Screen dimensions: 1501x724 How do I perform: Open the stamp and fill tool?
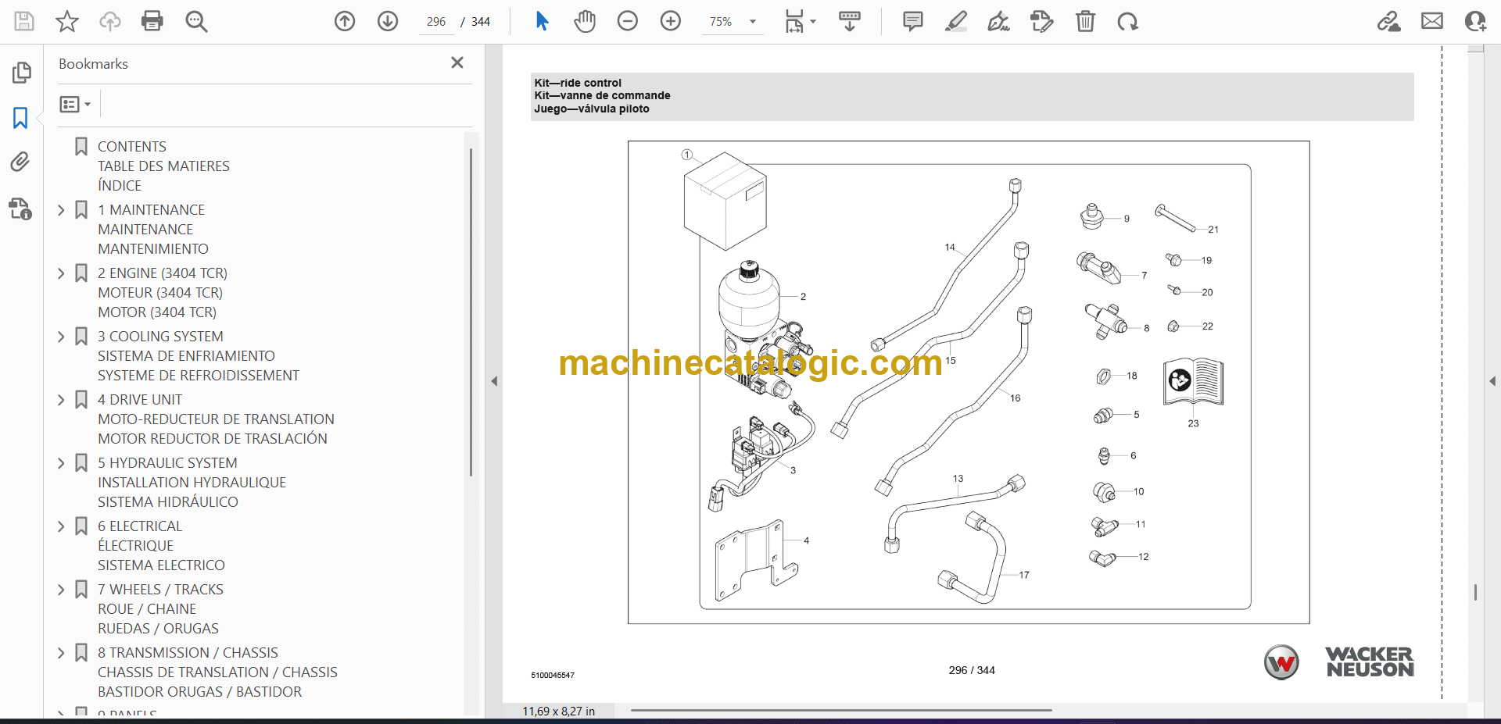coord(1042,21)
